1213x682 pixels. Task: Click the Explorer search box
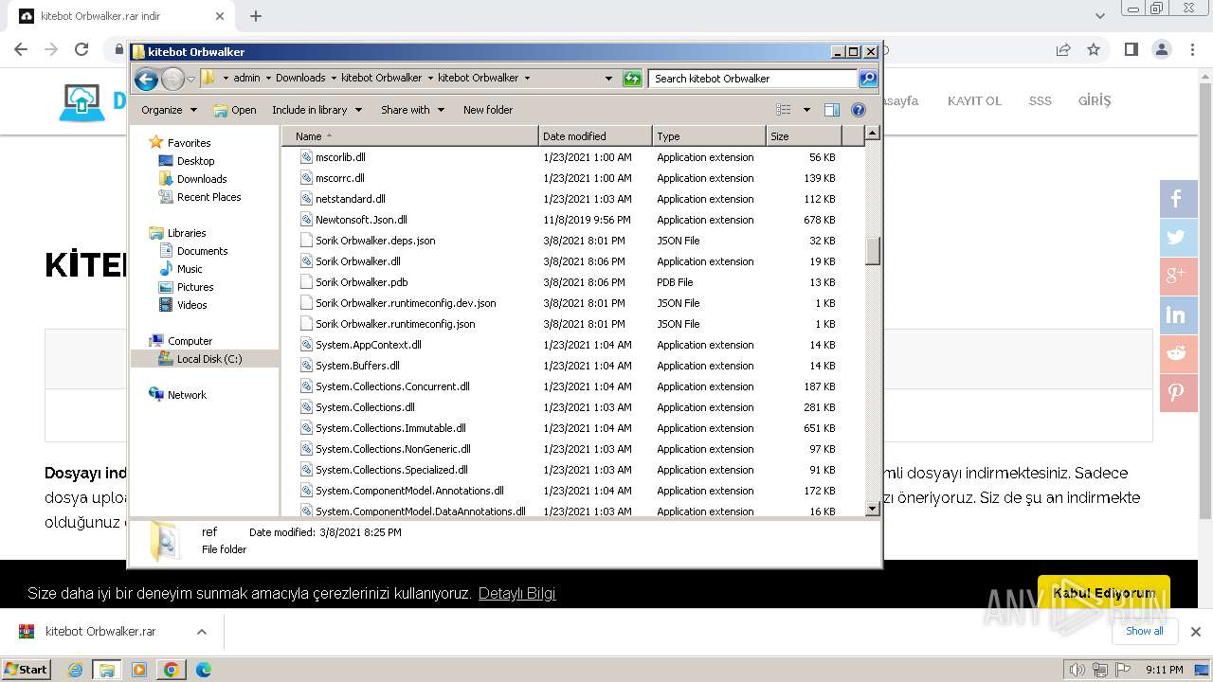(753, 79)
